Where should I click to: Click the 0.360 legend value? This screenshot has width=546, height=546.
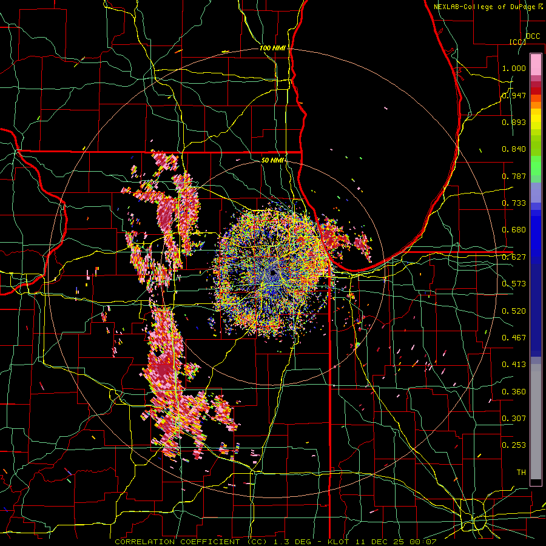[x=514, y=391]
